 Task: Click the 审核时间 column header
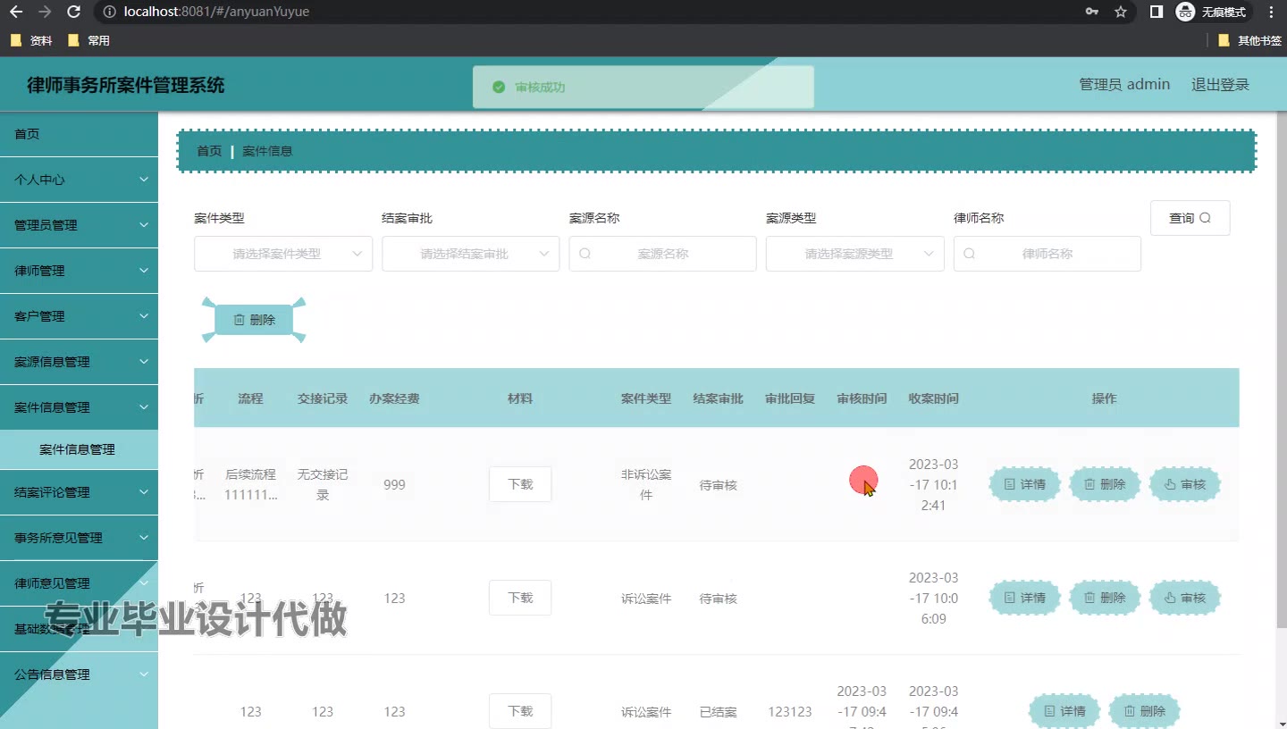click(862, 398)
